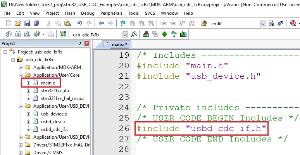Click the Select Software Packs icon
300x155 pixels.
click(x=174, y=34)
